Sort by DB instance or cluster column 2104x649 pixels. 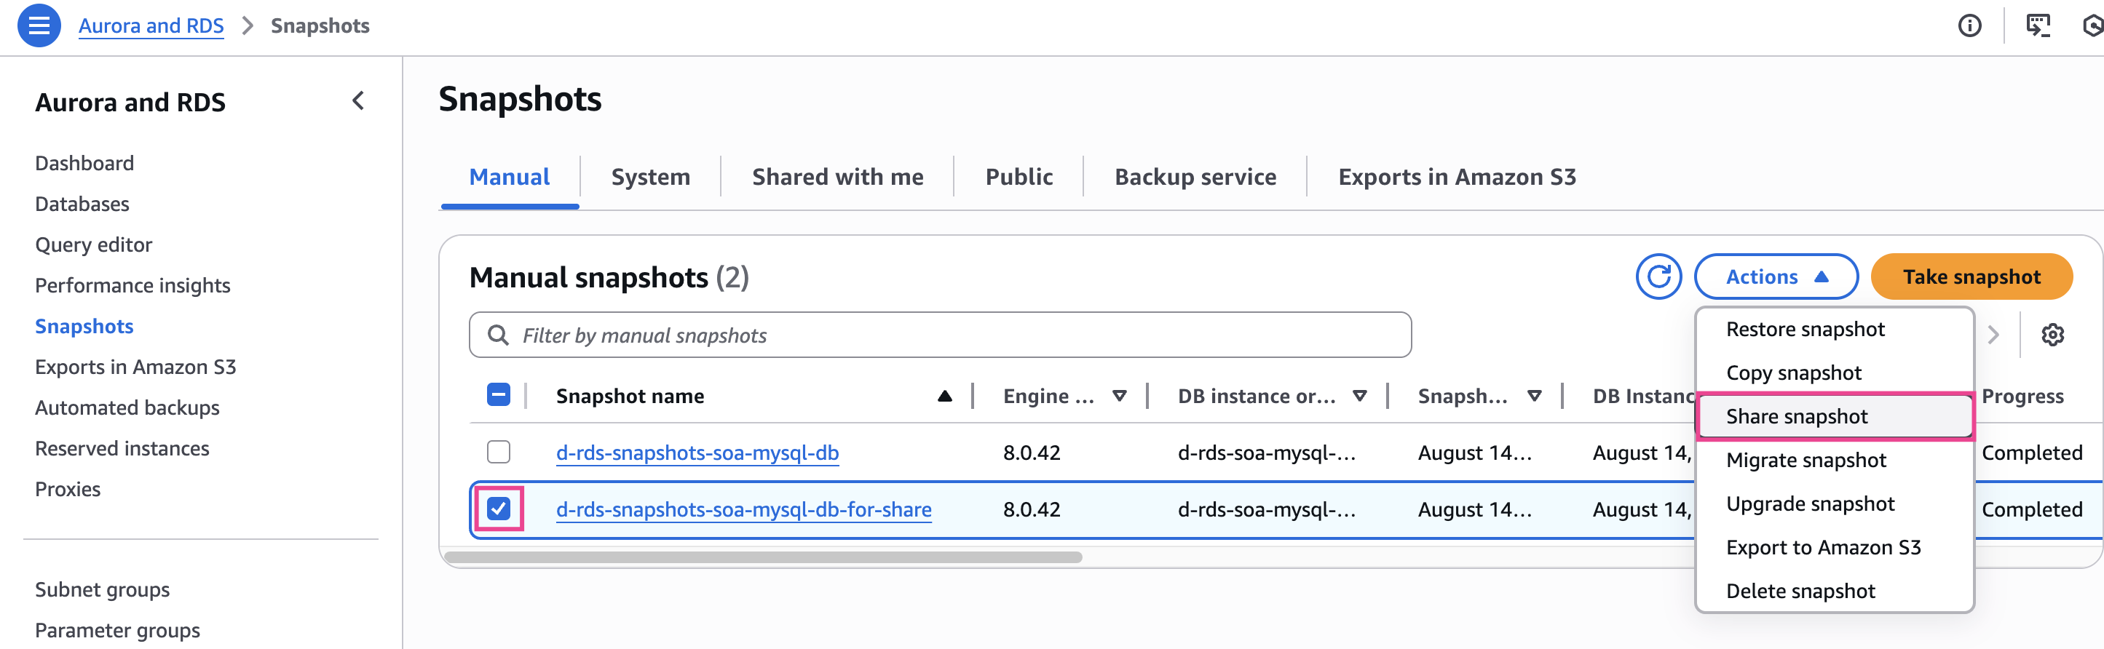(1359, 396)
